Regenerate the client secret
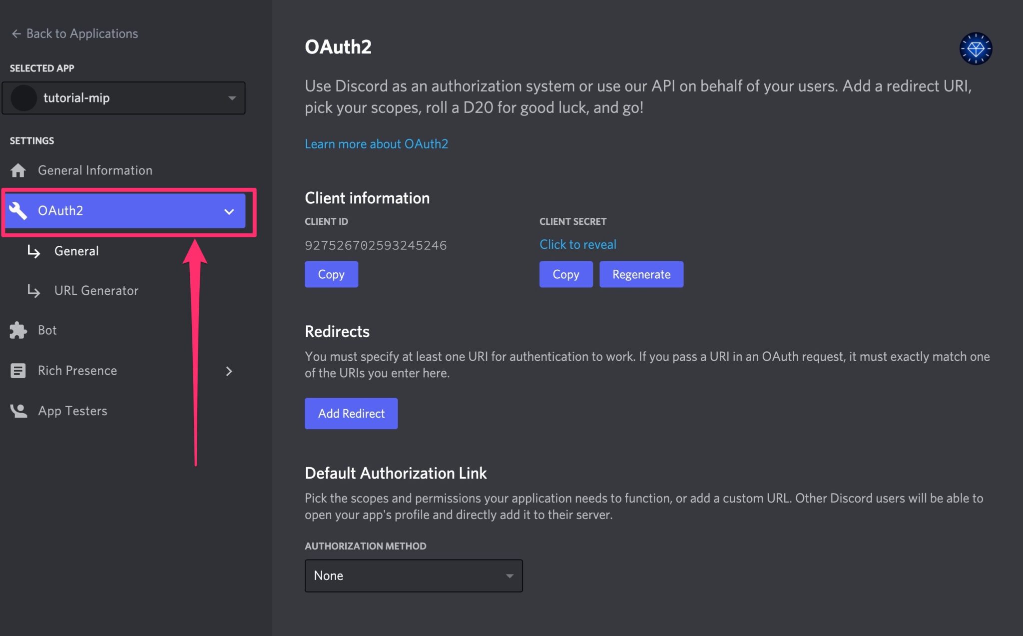 click(641, 274)
